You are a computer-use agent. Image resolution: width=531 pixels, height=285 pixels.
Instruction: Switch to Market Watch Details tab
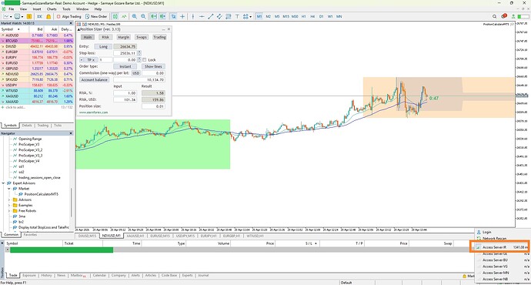(27, 126)
